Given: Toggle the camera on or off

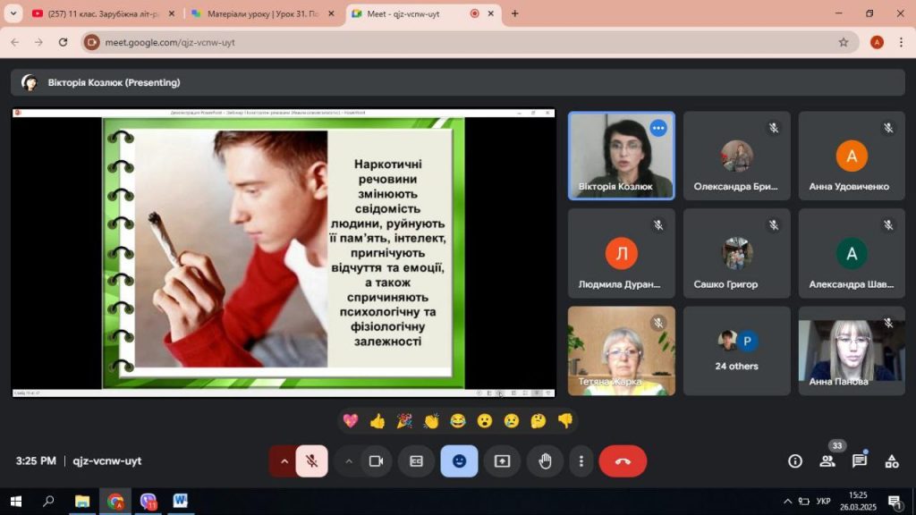Looking at the screenshot, I should [376, 461].
